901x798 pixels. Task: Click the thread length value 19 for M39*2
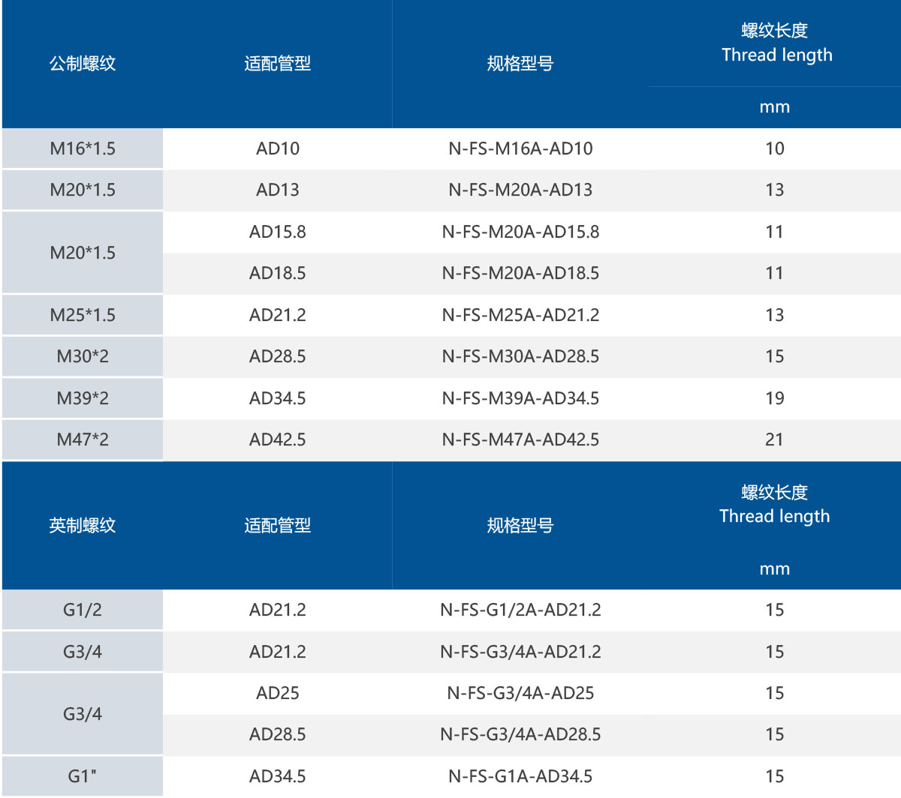(x=776, y=398)
